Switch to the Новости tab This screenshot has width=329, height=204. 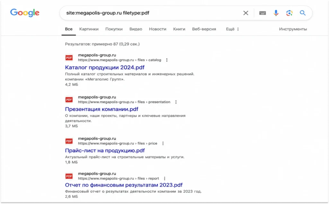157,29
